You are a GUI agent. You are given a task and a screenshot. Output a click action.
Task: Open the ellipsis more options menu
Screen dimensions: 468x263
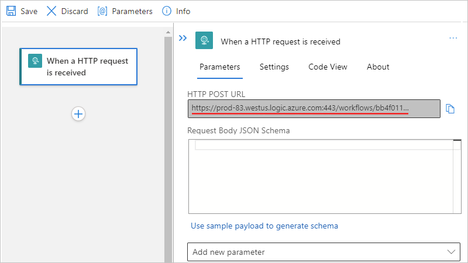pos(453,38)
